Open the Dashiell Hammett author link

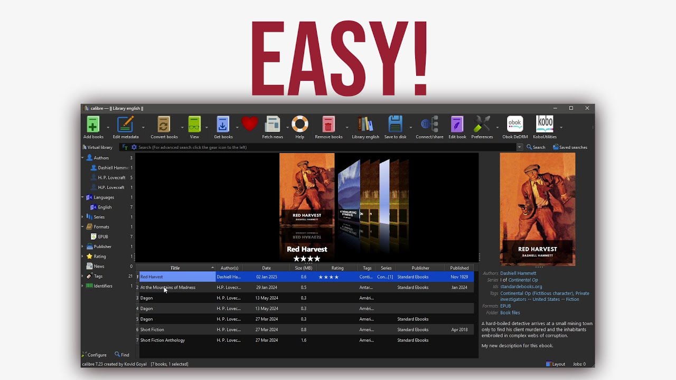point(518,273)
